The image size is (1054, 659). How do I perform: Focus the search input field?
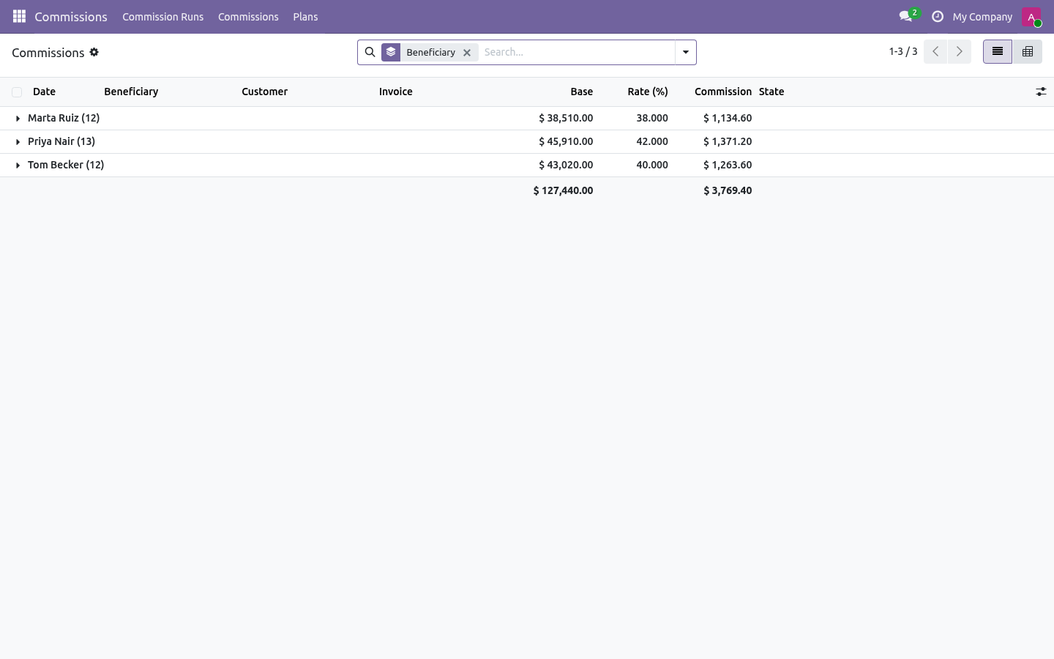tap(577, 52)
